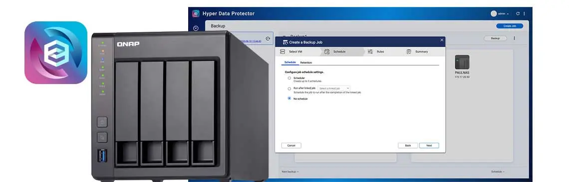Select the No schedule radio option
The image size is (569, 182).
[289, 98]
